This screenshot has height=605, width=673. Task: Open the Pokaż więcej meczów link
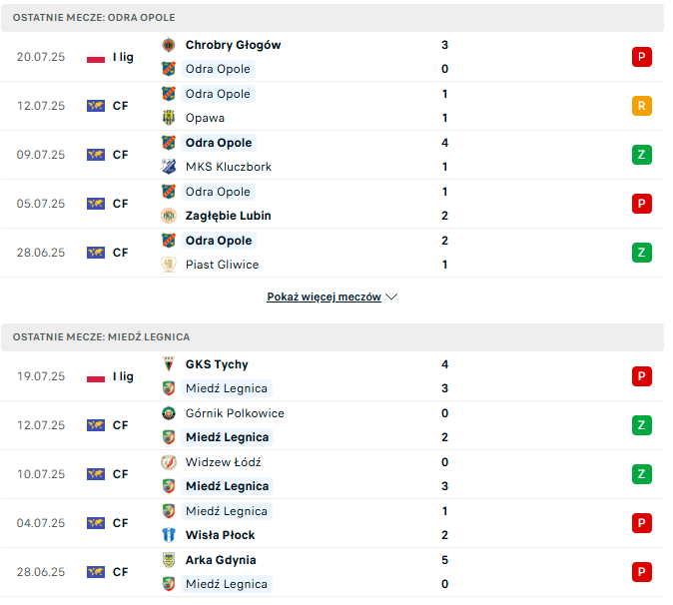click(x=325, y=297)
